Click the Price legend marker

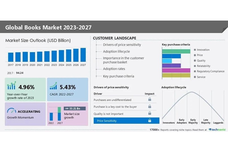(195, 55)
